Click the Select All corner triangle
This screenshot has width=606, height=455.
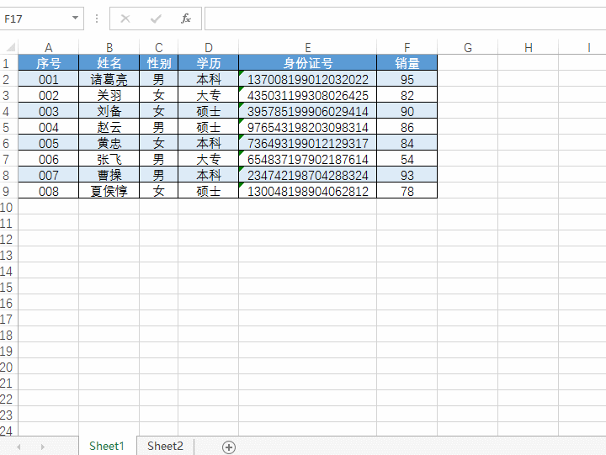click(x=10, y=47)
